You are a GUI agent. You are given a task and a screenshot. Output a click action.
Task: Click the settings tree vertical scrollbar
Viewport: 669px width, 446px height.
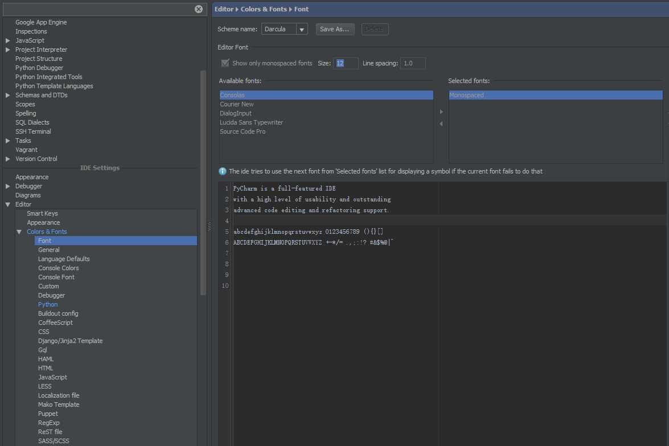[x=203, y=183]
